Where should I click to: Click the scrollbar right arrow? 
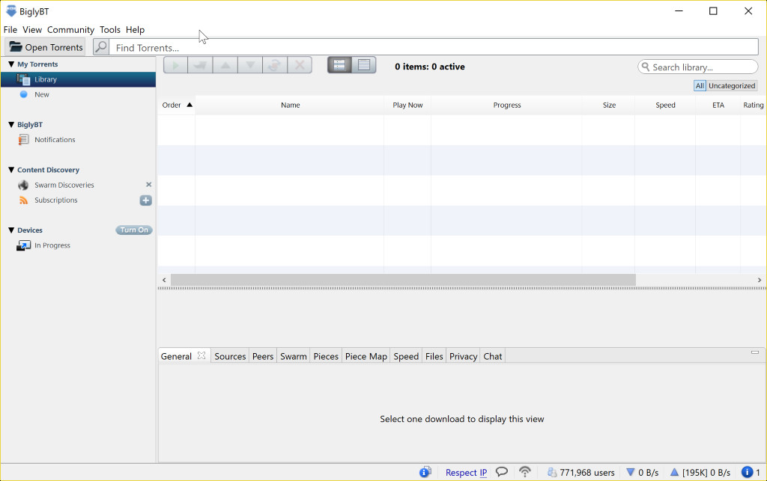[x=760, y=280]
